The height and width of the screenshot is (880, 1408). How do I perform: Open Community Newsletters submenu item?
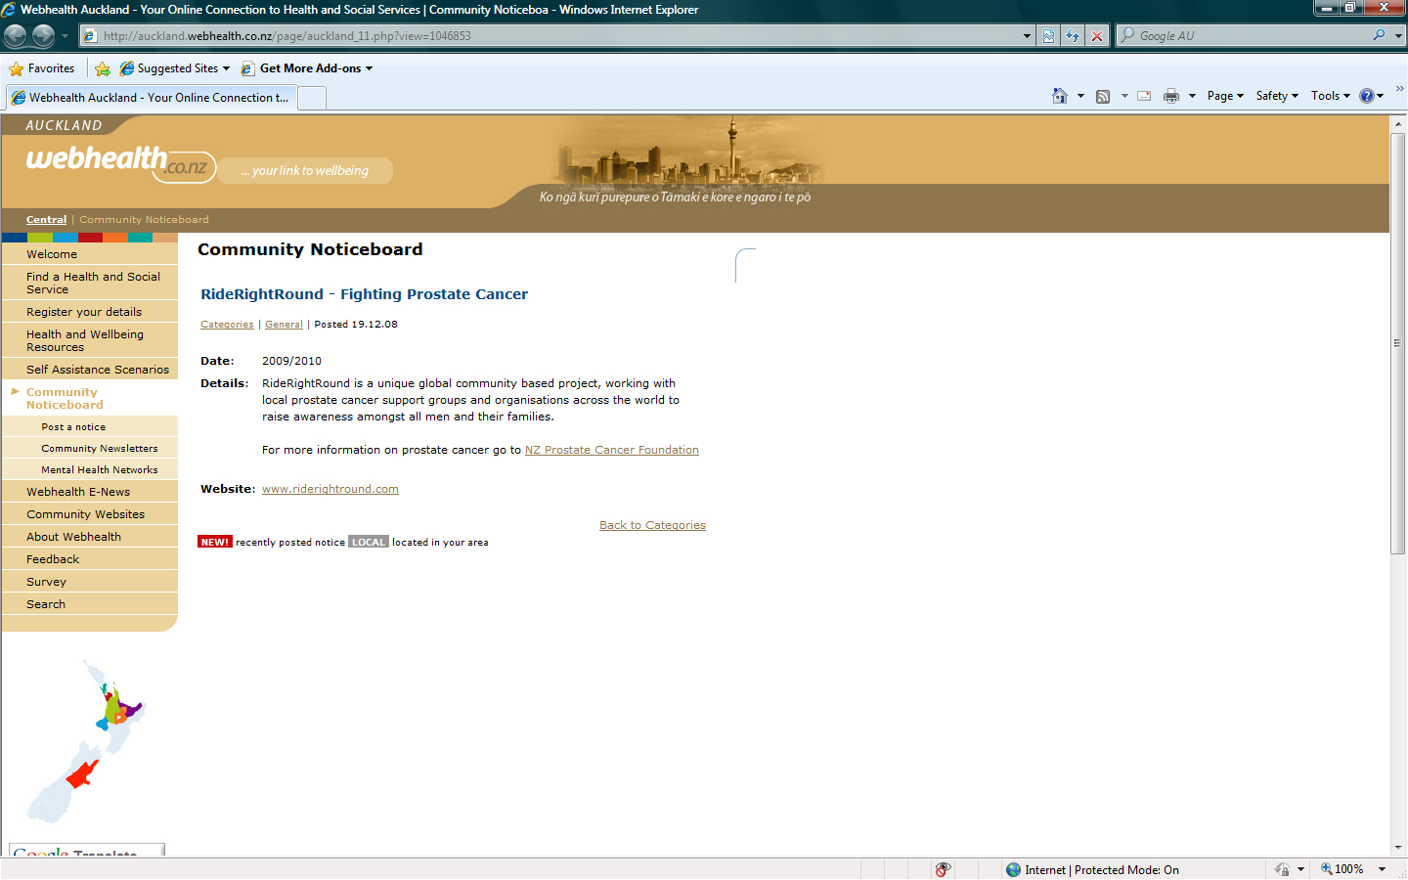(90, 449)
